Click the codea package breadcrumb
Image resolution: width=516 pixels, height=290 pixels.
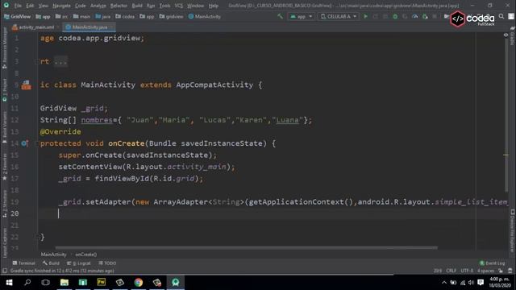(125, 16)
